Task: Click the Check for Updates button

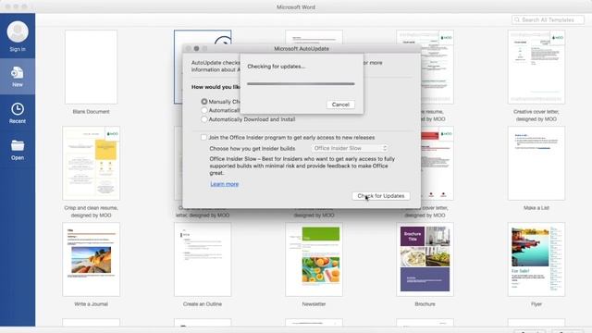Action: pyautogui.click(x=380, y=196)
